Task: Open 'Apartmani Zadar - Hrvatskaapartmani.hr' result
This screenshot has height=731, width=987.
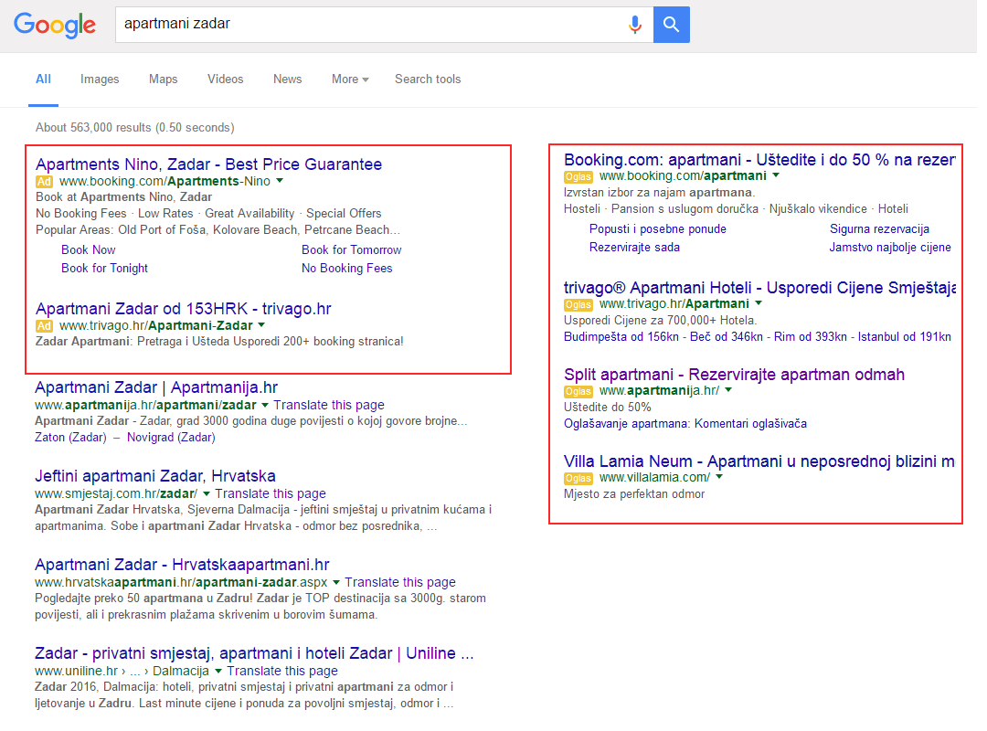Action: coord(182,565)
